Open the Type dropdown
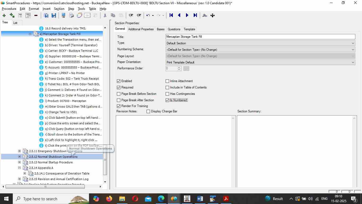The height and width of the screenshot is (204, 362). [260, 43]
